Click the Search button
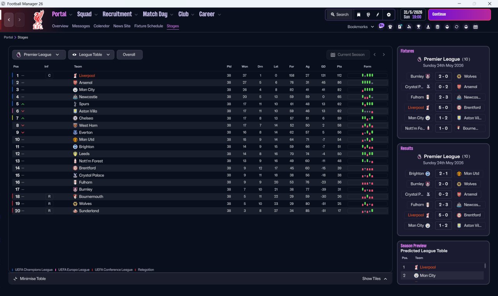 pyautogui.click(x=340, y=14)
